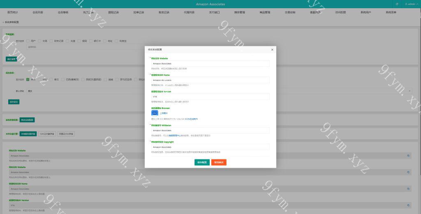Toggle the 用户 checkbox
Image resolution: width=421 pixels, height=214 pixels.
pyautogui.click(x=28, y=41)
